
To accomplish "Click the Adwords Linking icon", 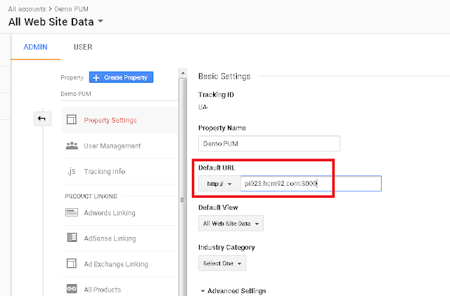I will point(71,213).
